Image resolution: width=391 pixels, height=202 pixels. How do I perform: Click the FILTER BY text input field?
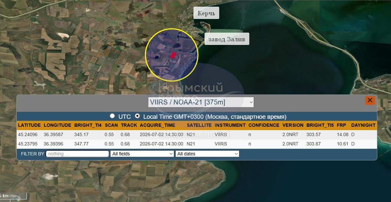[77, 154]
